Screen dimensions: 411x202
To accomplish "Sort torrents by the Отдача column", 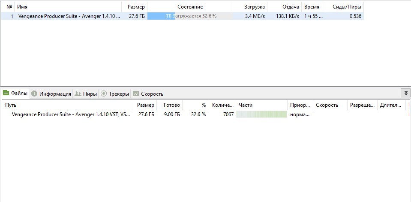I will coord(285,7).
